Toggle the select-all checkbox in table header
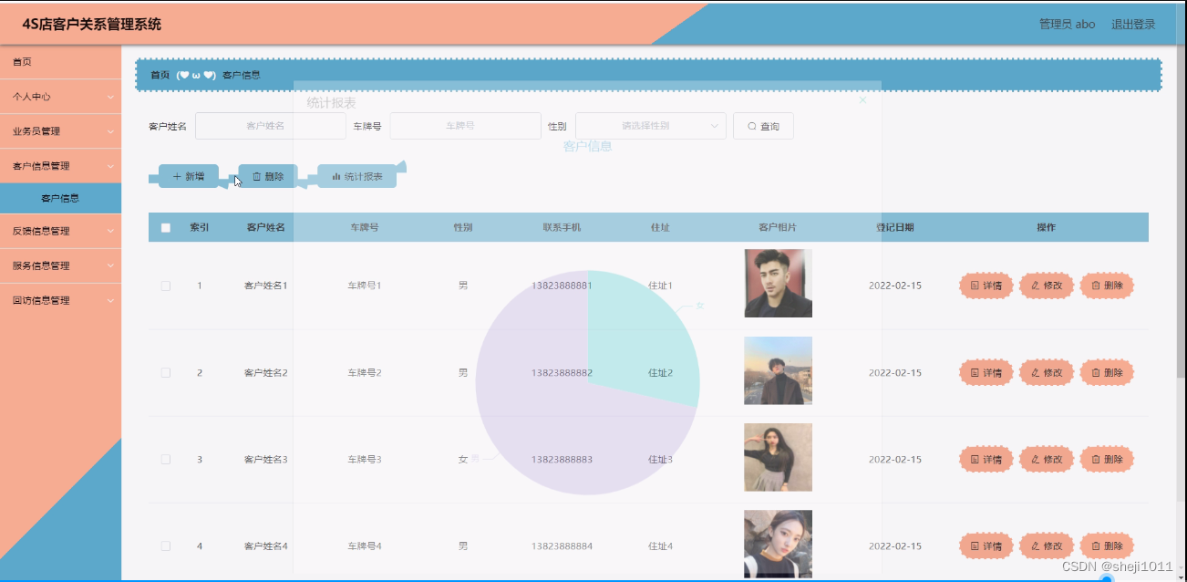The image size is (1187, 582). 166,226
